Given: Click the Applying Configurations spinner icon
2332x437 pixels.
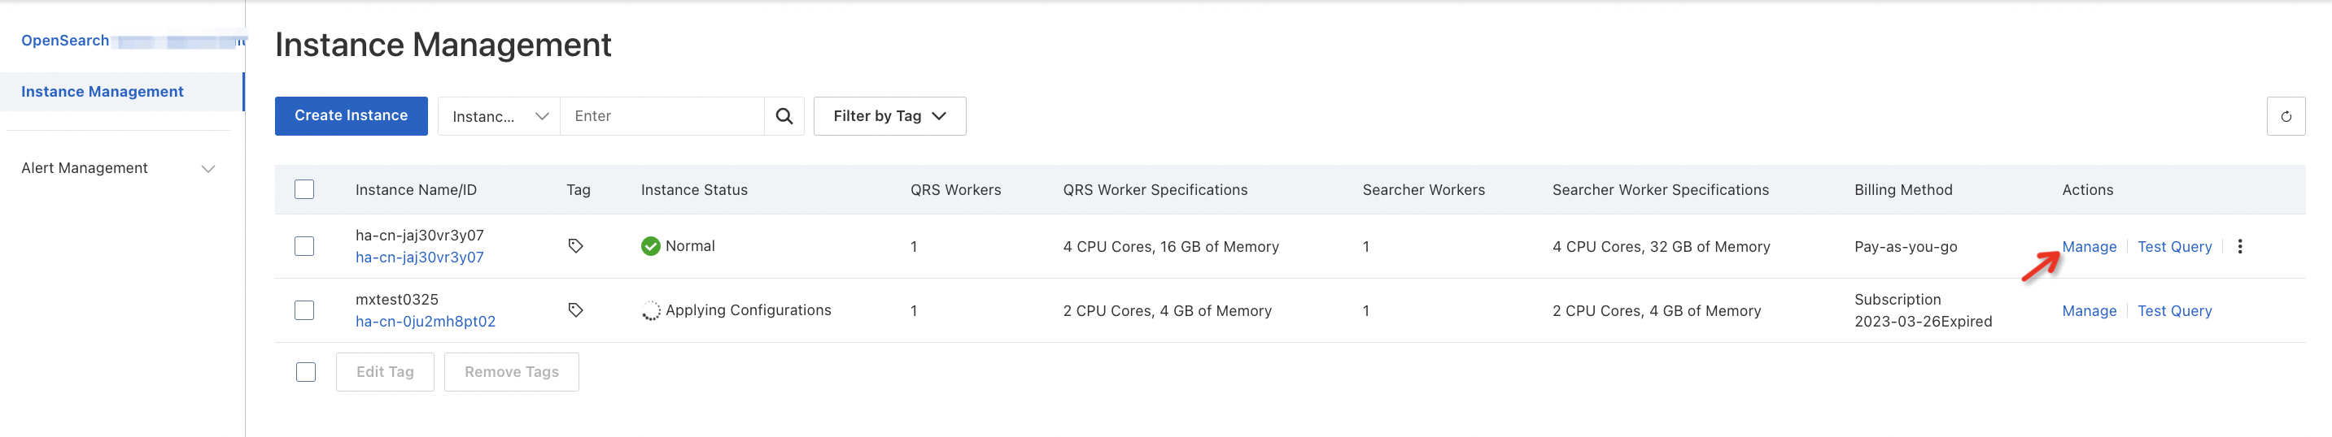Looking at the screenshot, I should 650,310.
